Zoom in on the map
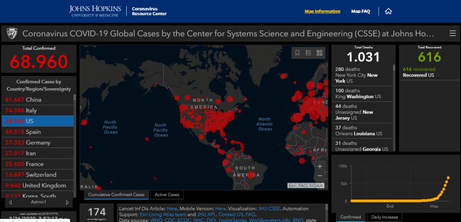 point(320,166)
